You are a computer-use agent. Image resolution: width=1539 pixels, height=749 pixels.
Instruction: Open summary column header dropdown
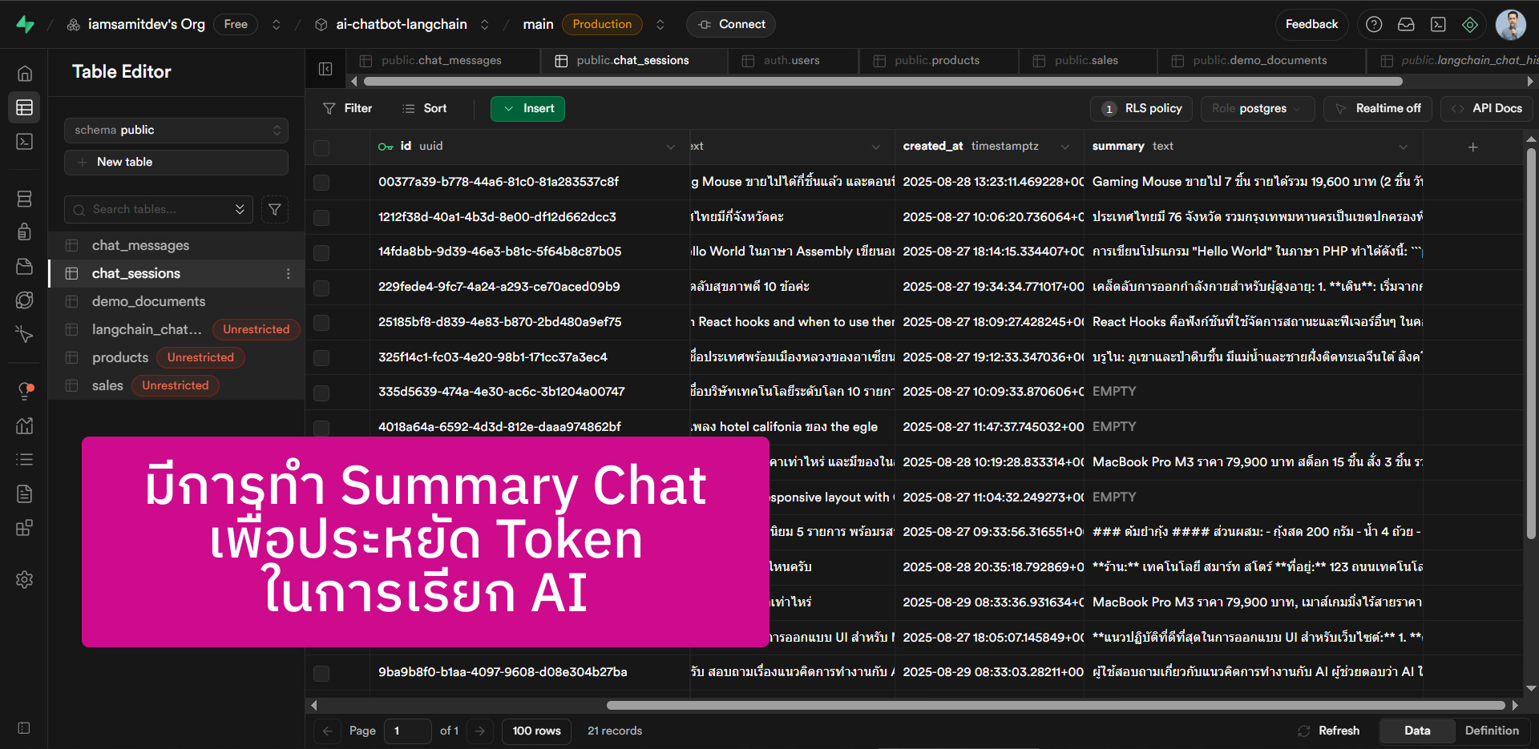(x=1404, y=147)
